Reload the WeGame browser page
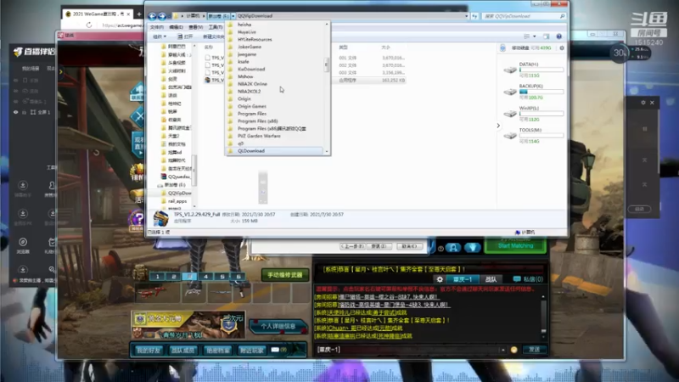 (x=89, y=25)
